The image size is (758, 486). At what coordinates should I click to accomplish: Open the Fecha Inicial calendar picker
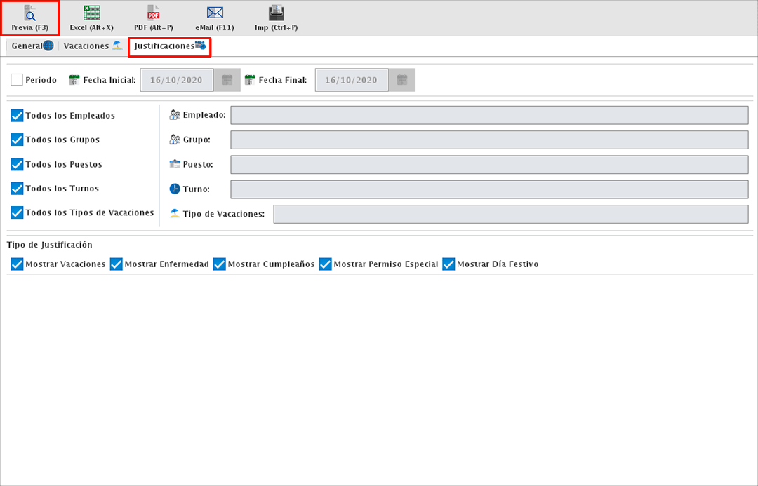tap(227, 80)
